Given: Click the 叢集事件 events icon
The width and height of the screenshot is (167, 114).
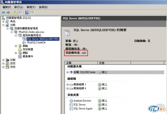Looking at the screenshot, I should [20, 56].
